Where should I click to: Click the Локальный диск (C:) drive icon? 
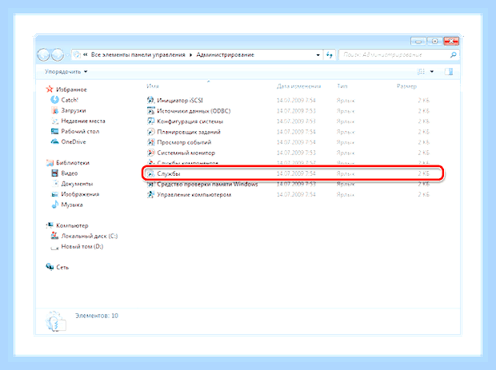coord(54,236)
